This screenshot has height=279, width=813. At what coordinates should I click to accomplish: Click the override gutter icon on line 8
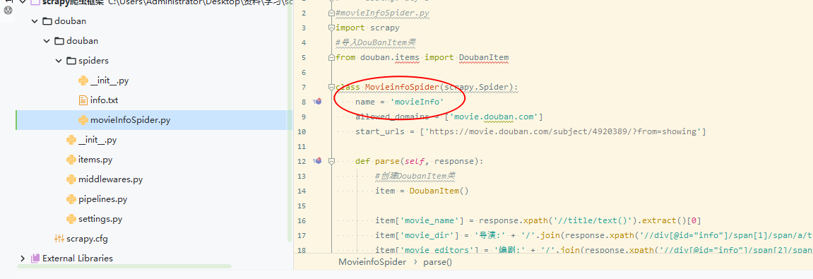point(317,102)
